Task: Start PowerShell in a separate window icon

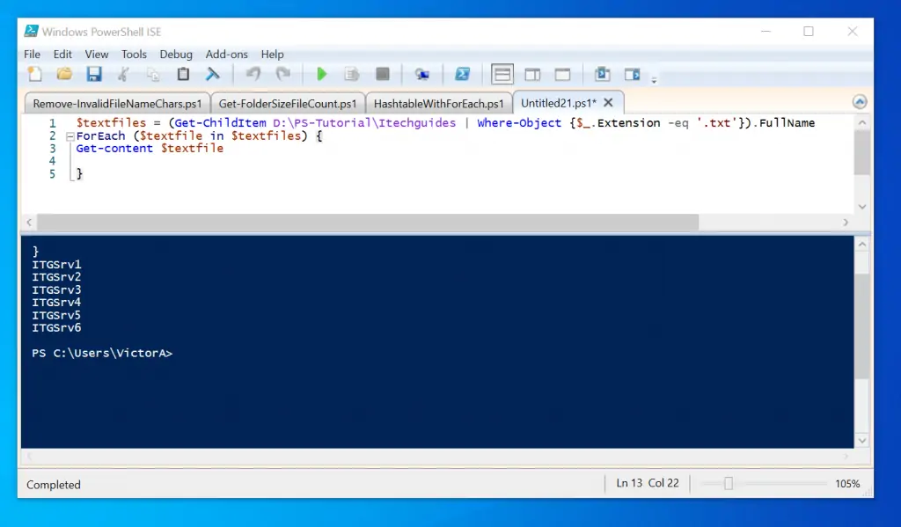Action: (462, 75)
